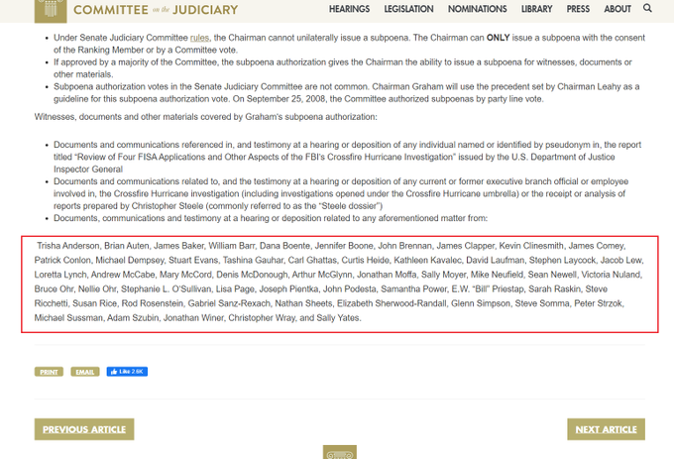Screen dimensions: 674x459
Task: Click the name 'Bruce Ohr' in list
Action: (x=54, y=288)
